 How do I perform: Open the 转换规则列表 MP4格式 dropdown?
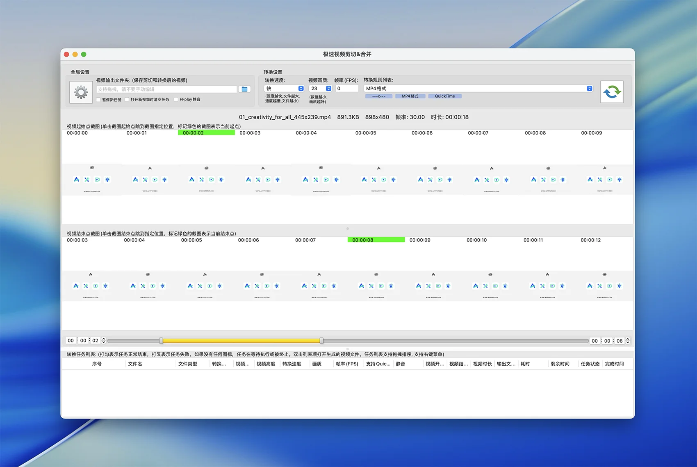click(478, 89)
